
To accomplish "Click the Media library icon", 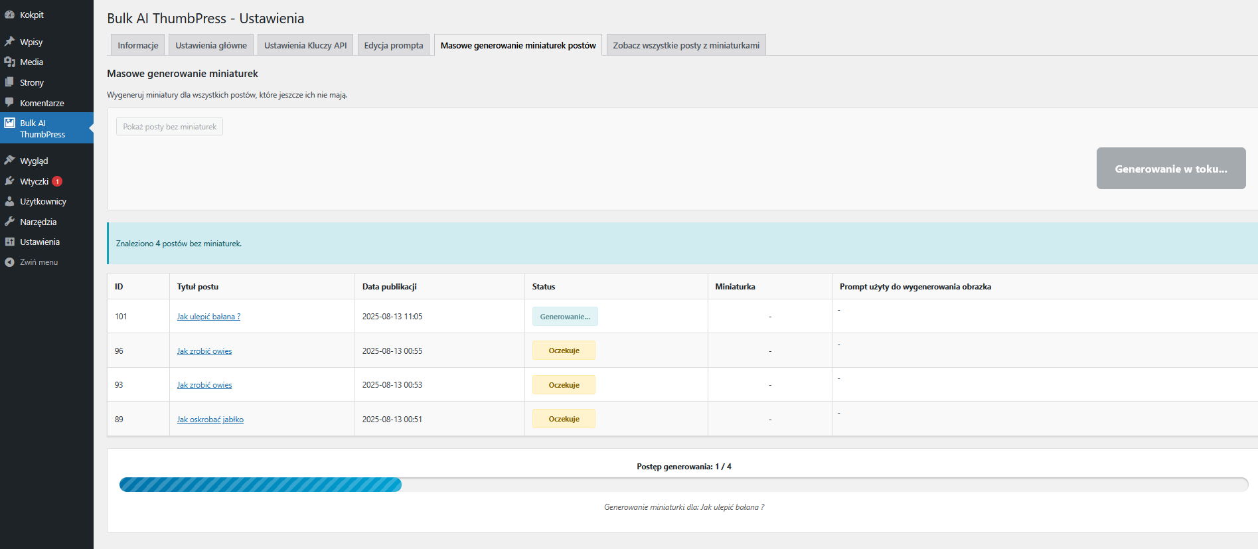I will [x=9, y=62].
